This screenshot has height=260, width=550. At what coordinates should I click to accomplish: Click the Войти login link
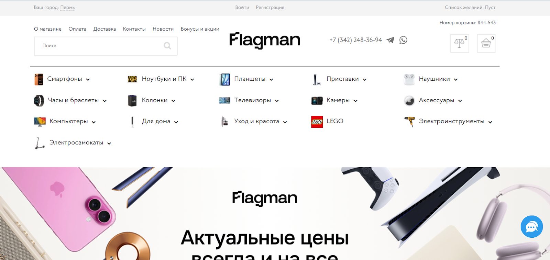(242, 7)
